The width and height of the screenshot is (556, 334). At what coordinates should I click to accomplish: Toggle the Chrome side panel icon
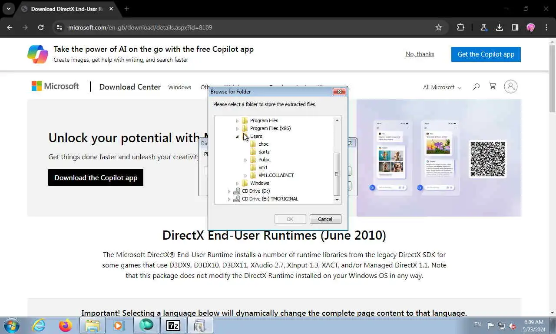(515, 27)
